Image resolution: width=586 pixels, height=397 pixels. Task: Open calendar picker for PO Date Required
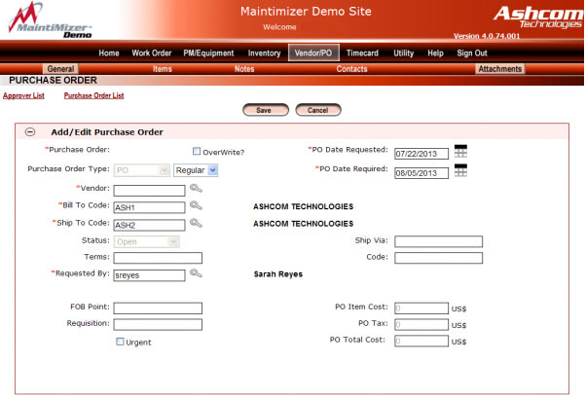[460, 170]
